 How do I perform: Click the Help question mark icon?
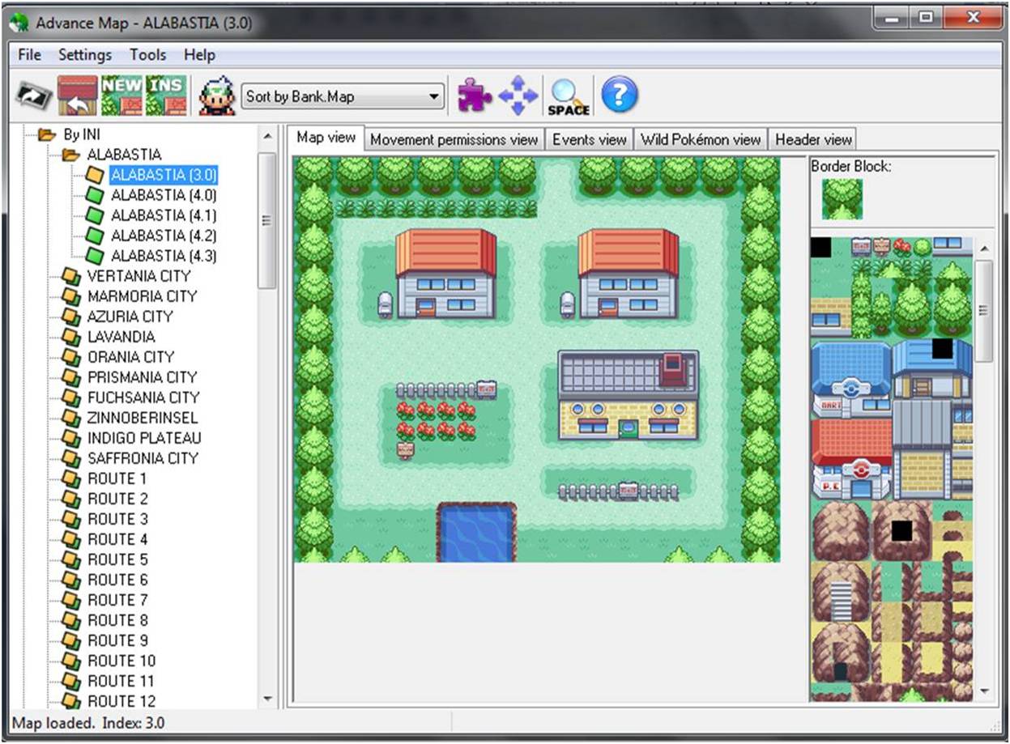click(x=619, y=96)
